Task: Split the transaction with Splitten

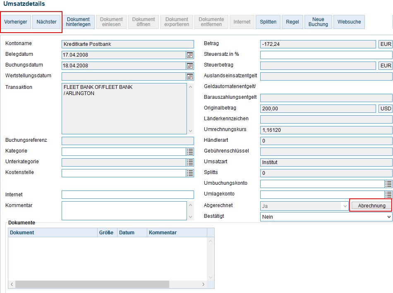Action: [268, 22]
